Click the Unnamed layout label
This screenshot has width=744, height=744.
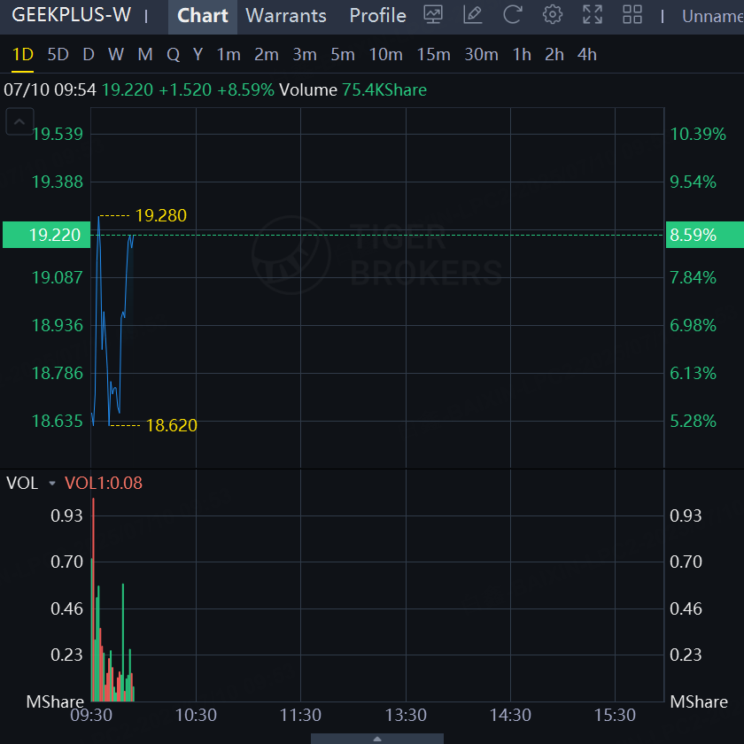713,16
